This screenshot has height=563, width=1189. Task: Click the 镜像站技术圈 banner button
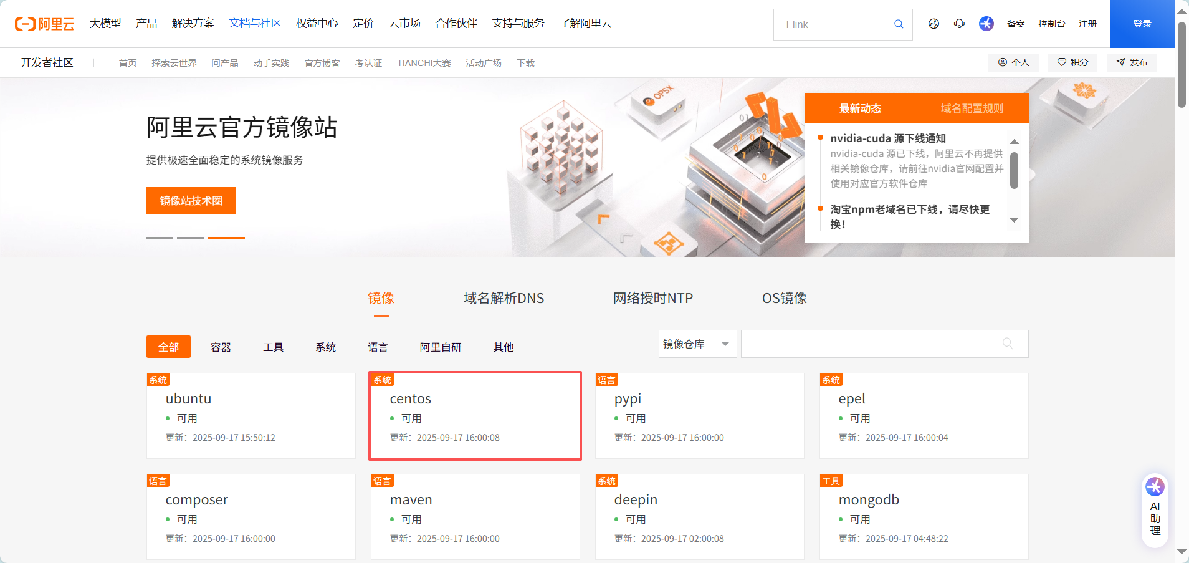click(x=191, y=200)
